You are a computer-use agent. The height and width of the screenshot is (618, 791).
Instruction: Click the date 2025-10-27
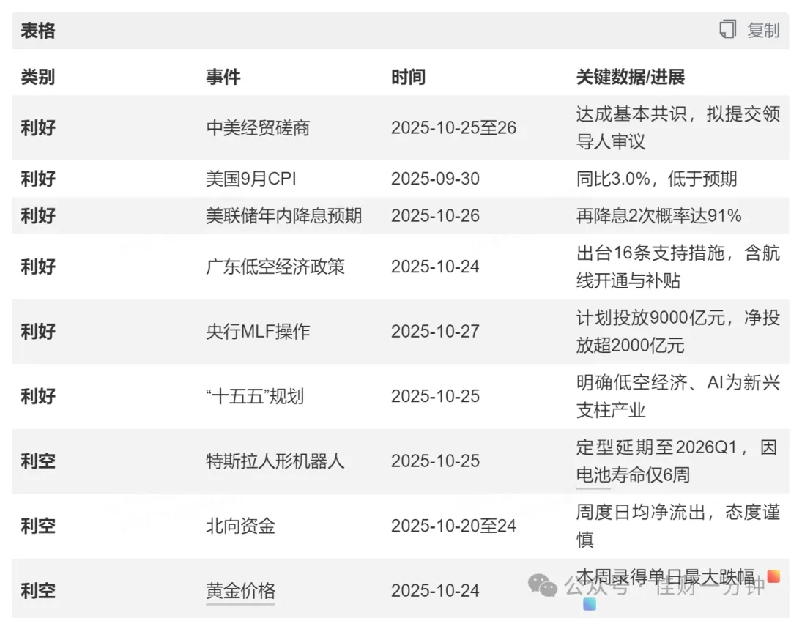435,332
